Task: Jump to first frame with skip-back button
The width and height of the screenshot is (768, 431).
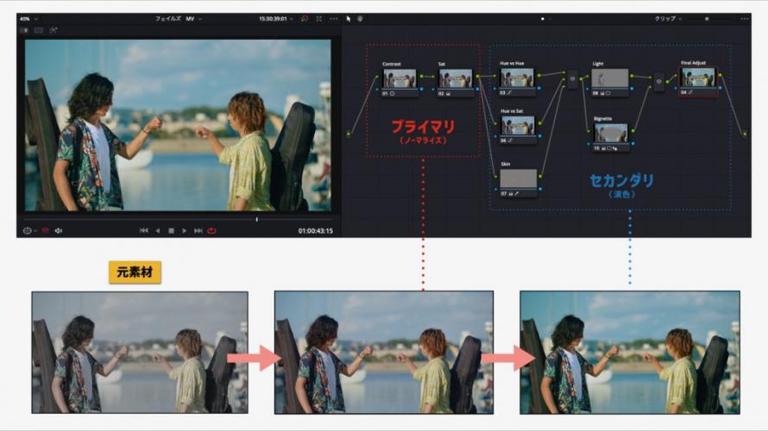Action: click(x=143, y=231)
